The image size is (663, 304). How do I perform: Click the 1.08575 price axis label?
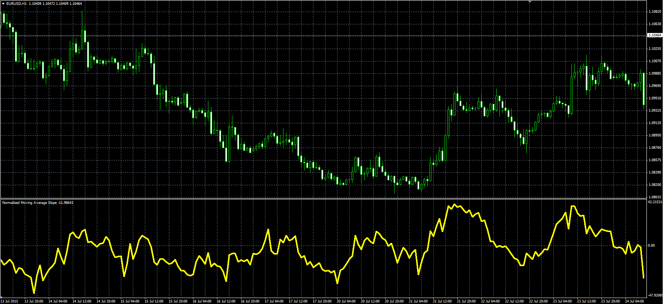(655, 160)
